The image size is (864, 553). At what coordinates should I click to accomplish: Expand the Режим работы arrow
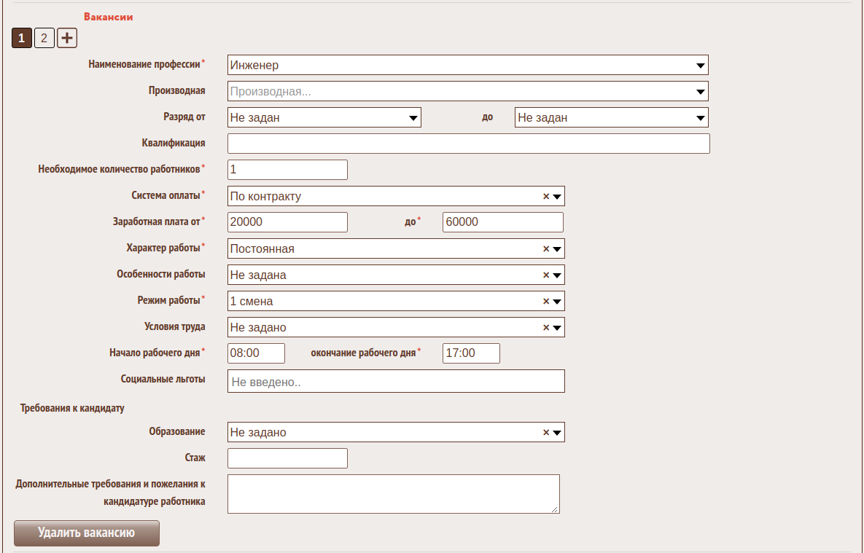click(x=557, y=302)
